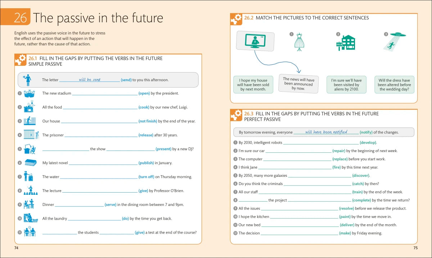Click the example answer 'will have been notified'
The width and height of the screenshot is (432, 258).
pyautogui.click(x=326, y=132)
